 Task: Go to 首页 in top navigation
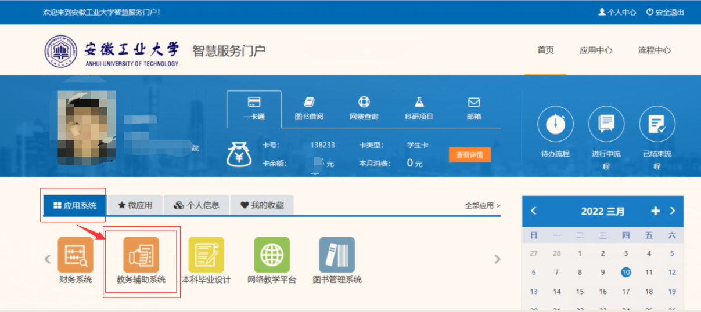(x=545, y=50)
